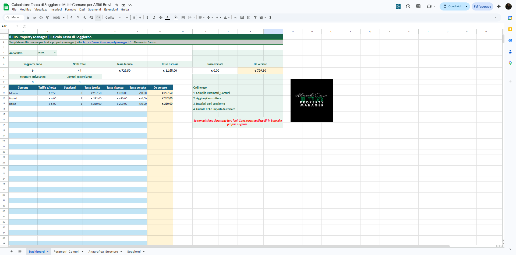Screen dimensions: 516x255
Task: Insert a link via the toolbar icon
Action: 235,18
